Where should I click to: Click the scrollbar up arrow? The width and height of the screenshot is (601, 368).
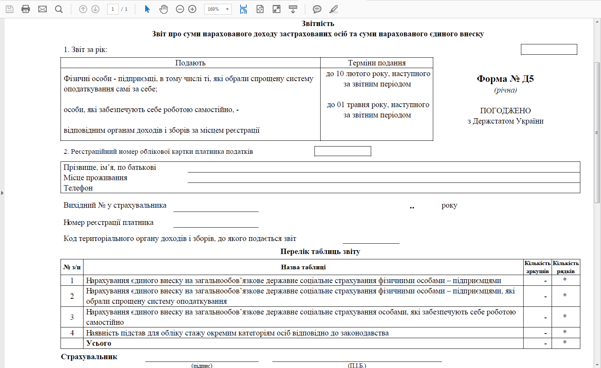(597, 22)
